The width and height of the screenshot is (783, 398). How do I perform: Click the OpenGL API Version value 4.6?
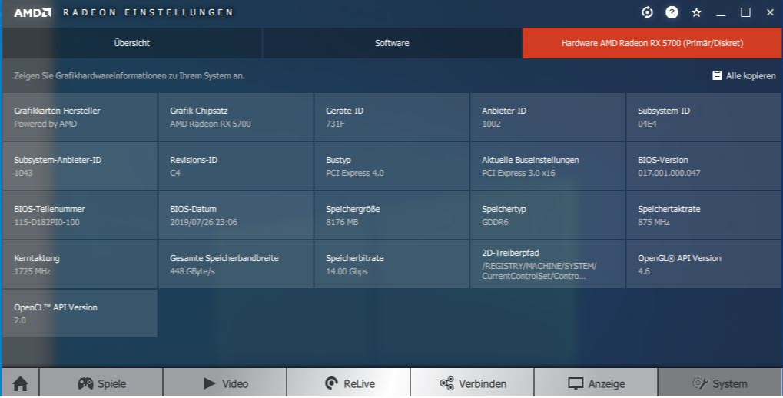(644, 271)
